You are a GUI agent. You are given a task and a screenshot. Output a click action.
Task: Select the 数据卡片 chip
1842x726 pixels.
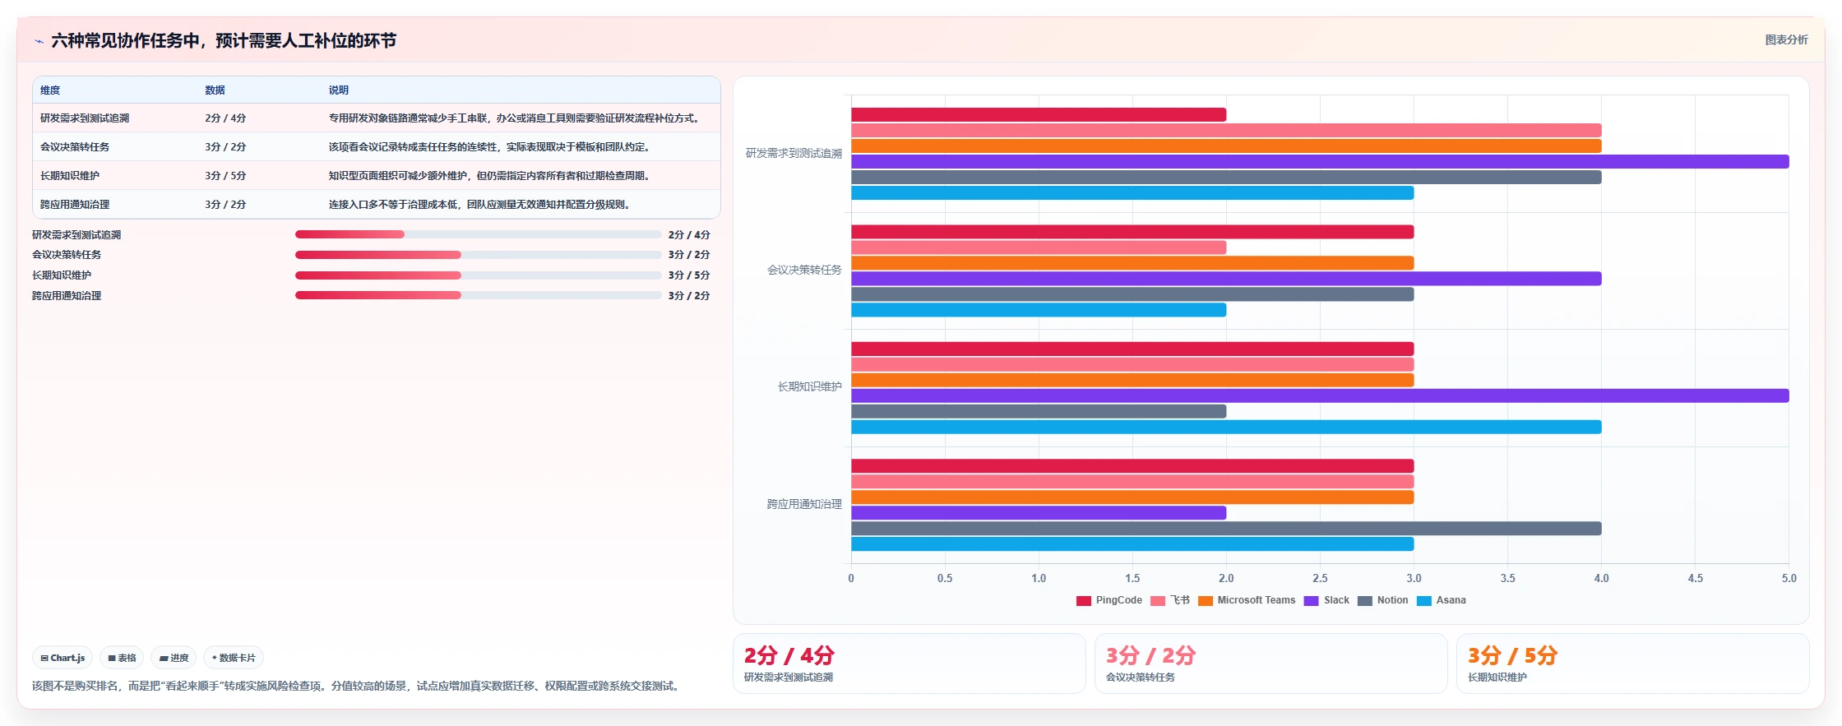(234, 658)
